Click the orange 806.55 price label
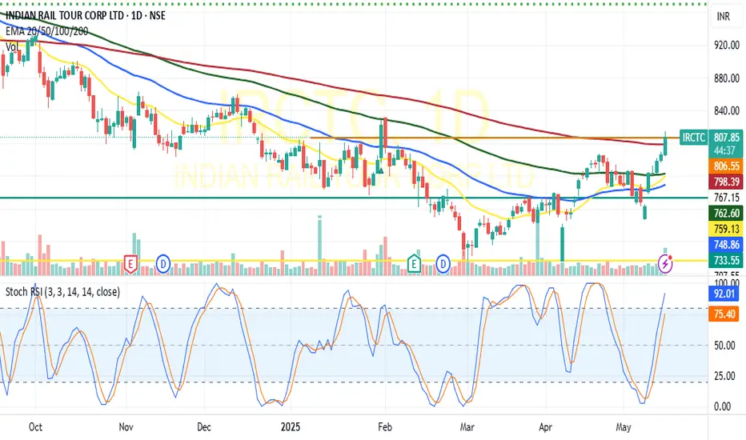 pos(727,166)
